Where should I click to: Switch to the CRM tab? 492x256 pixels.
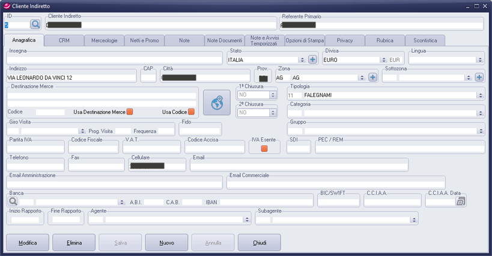click(x=64, y=40)
